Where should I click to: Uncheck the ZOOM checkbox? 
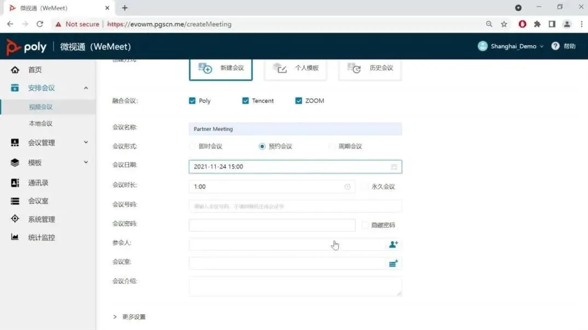(299, 101)
